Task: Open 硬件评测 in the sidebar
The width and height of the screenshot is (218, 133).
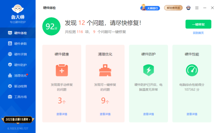Action: pyautogui.click(x=18, y=54)
